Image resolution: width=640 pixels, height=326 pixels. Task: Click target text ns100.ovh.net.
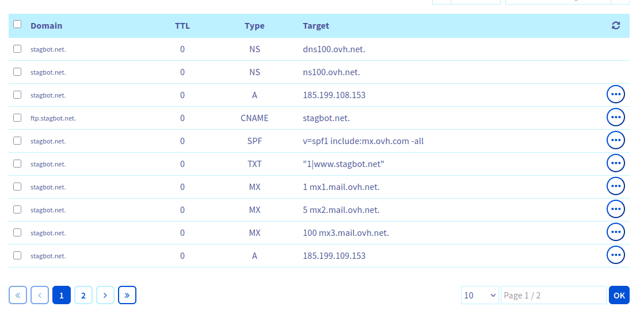click(332, 72)
